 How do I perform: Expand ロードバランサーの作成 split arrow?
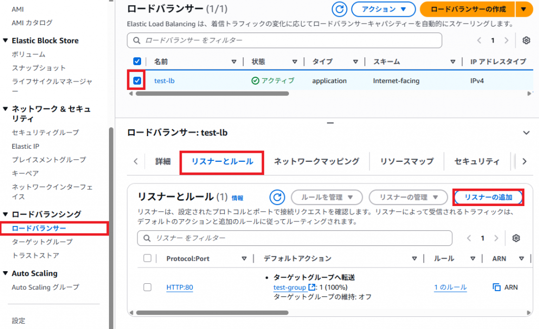pyautogui.click(x=523, y=9)
